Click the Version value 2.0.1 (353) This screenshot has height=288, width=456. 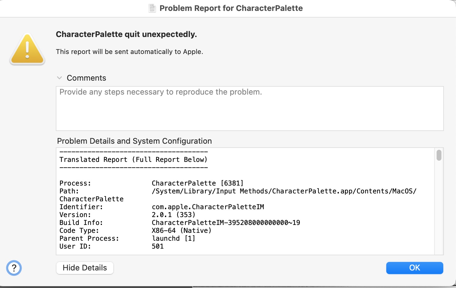[173, 215]
